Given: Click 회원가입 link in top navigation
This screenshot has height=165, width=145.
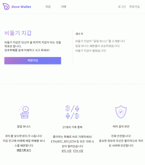Looking at the screenshot, I should click(x=134, y=7).
